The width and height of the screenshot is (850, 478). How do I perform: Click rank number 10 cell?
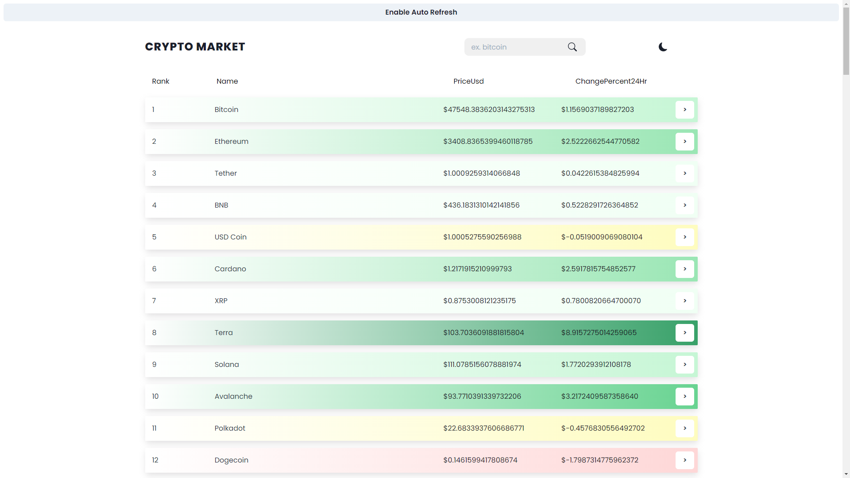point(155,397)
